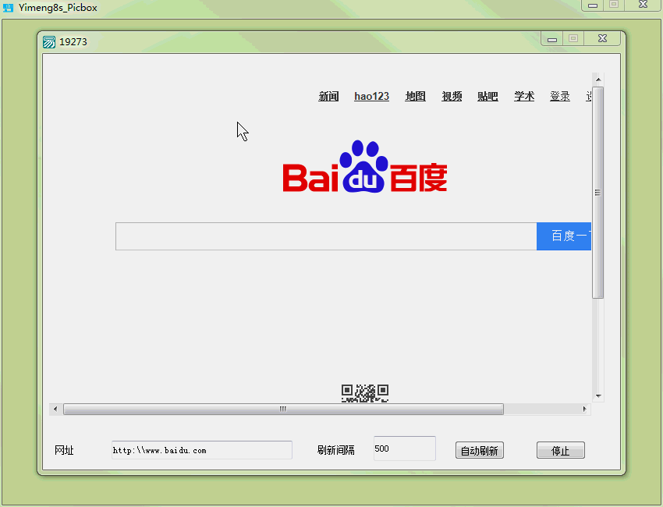This screenshot has height=507, width=663.
Task: Click the horizontal scrollbar left arrow
Action: (55, 408)
